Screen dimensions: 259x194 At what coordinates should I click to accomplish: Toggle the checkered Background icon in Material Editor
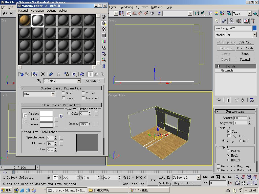click(104, 29)
